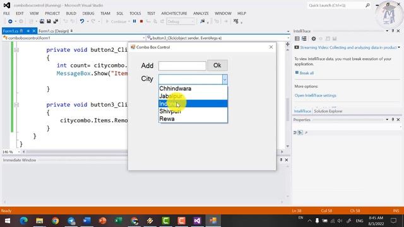Click the Continue debug button
Viewport: 404px width, 227px height.
point(116,21)
